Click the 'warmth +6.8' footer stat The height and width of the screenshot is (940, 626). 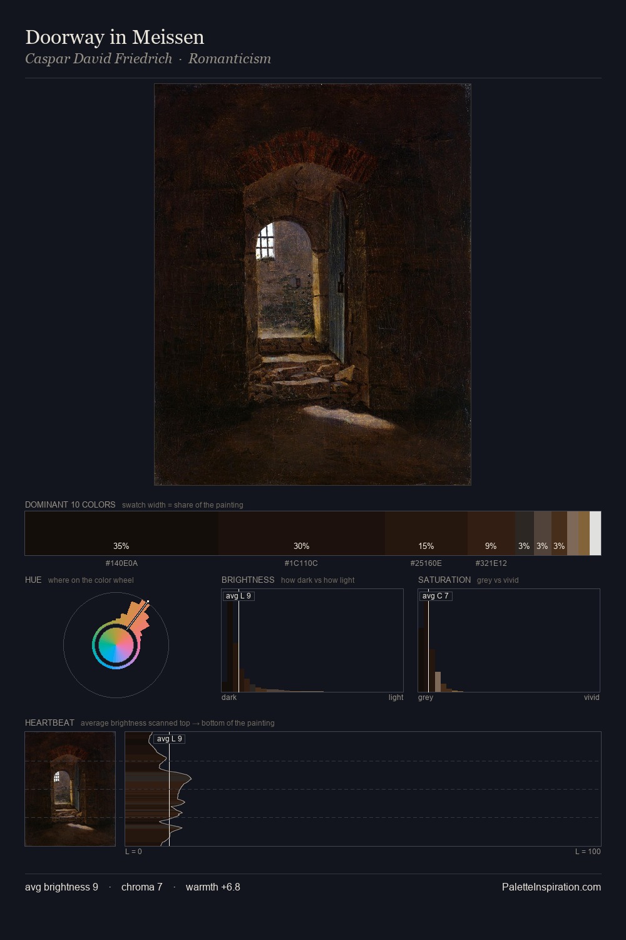point(213,887)
